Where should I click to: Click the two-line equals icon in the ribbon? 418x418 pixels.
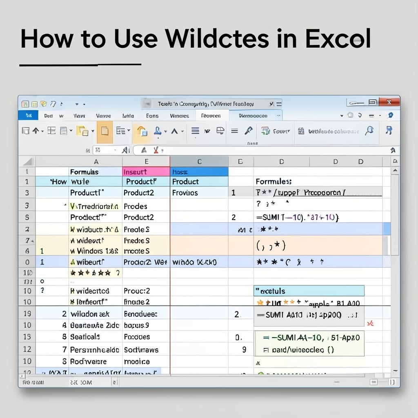click(x=234, y=131)
